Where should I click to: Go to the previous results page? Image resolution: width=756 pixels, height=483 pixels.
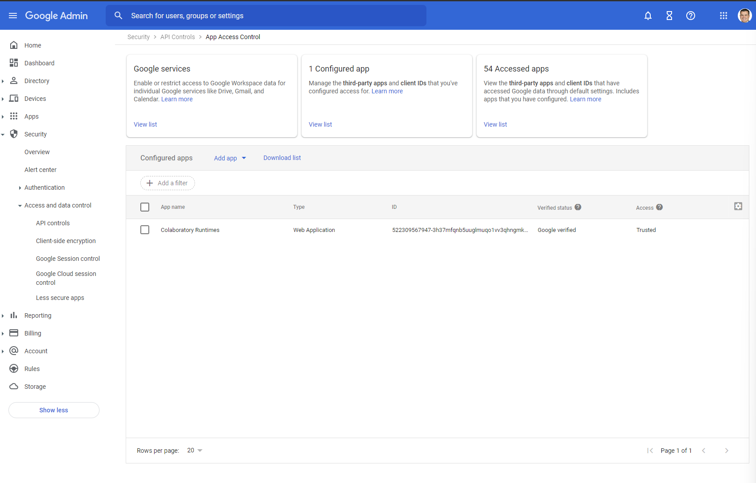[x=704, y=451]
